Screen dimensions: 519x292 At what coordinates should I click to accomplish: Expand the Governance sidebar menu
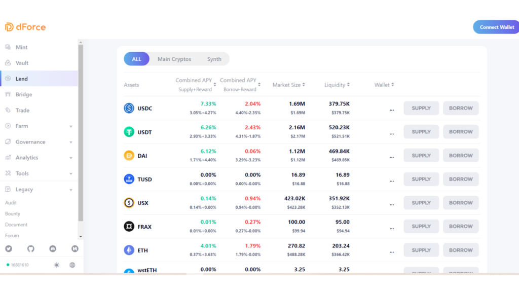click(x=39, y=142)
